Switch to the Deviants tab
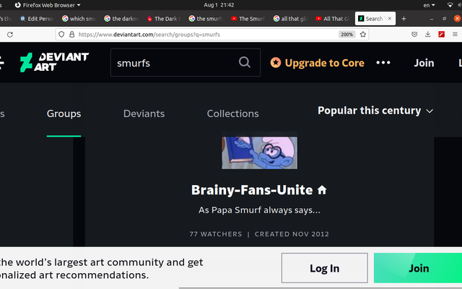The image size is (462, 289). point(144,113)
